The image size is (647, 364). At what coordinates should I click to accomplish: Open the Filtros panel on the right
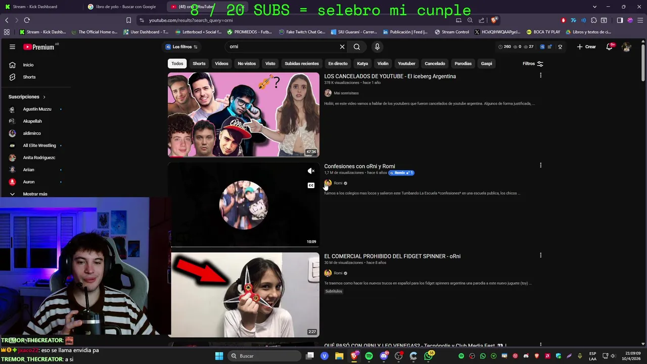[x=533, y=64]
